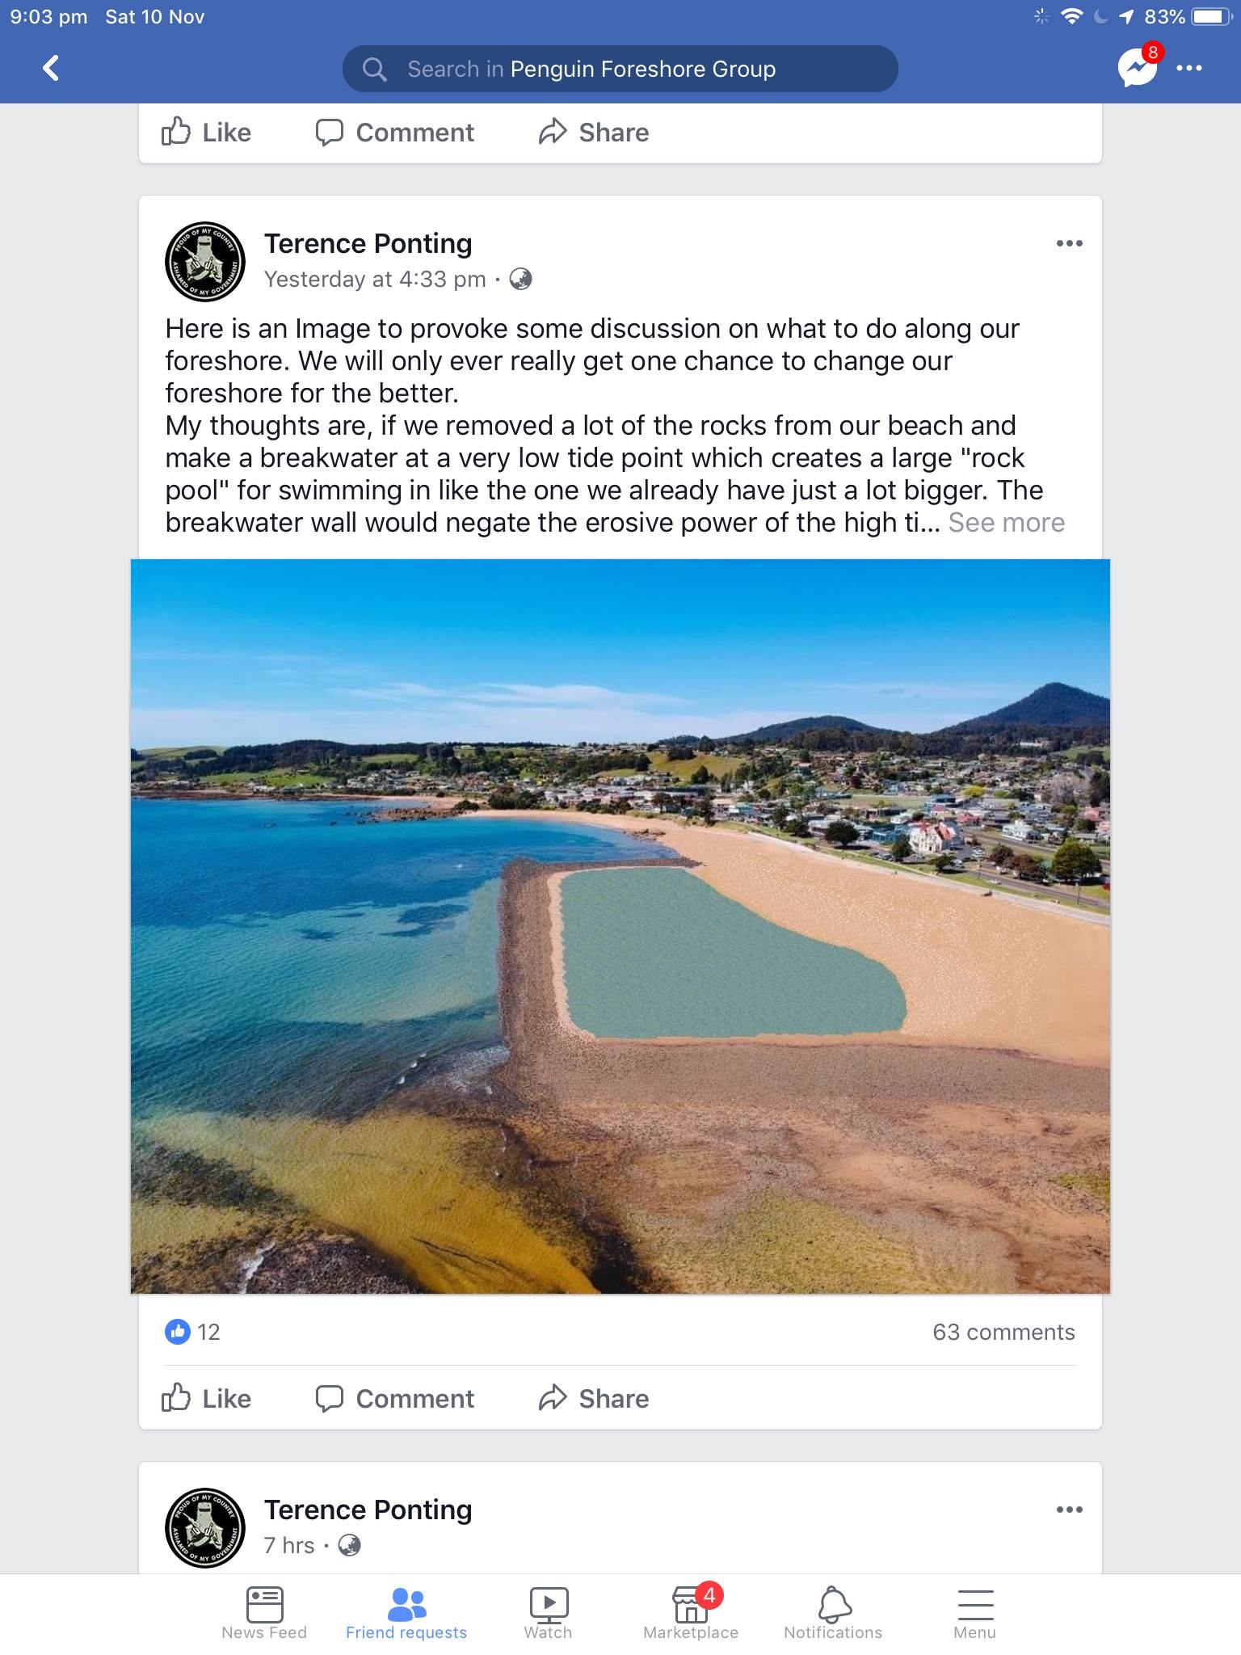Tap the blue thumbs-up reaction count icon

point(178,1332)
